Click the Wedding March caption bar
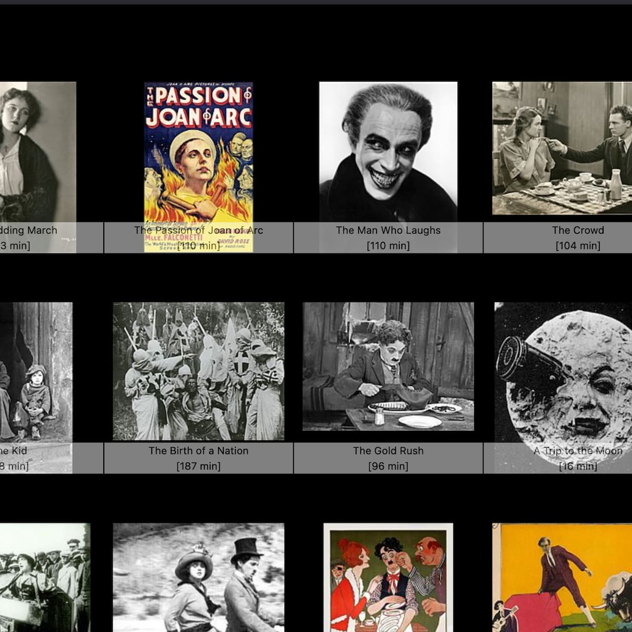 click(x=32, y=238)
